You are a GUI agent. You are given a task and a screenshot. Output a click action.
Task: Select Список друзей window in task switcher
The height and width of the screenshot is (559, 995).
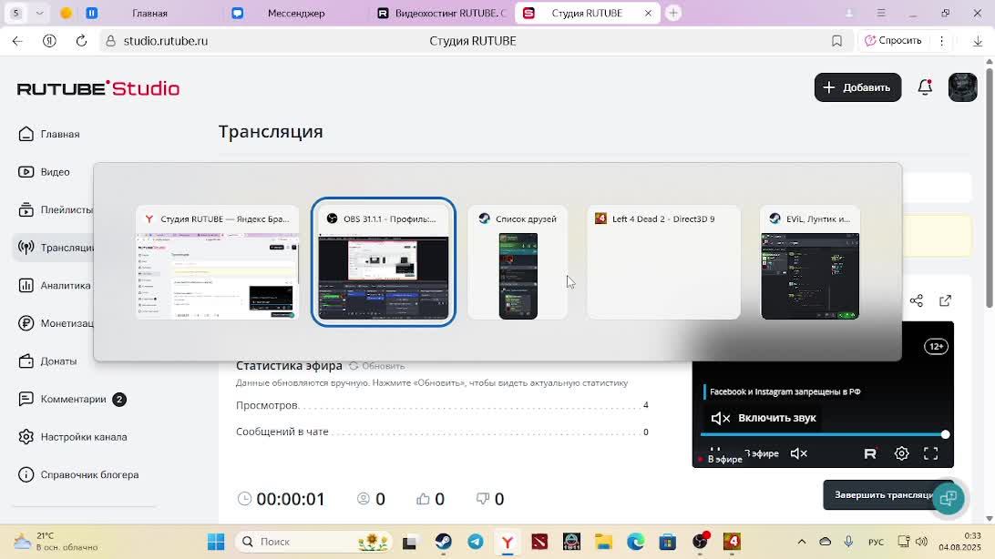pos(518,262)
